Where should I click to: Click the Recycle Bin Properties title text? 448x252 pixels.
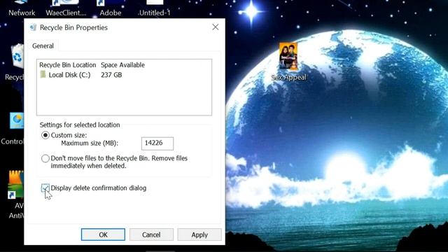pos(73,27)
